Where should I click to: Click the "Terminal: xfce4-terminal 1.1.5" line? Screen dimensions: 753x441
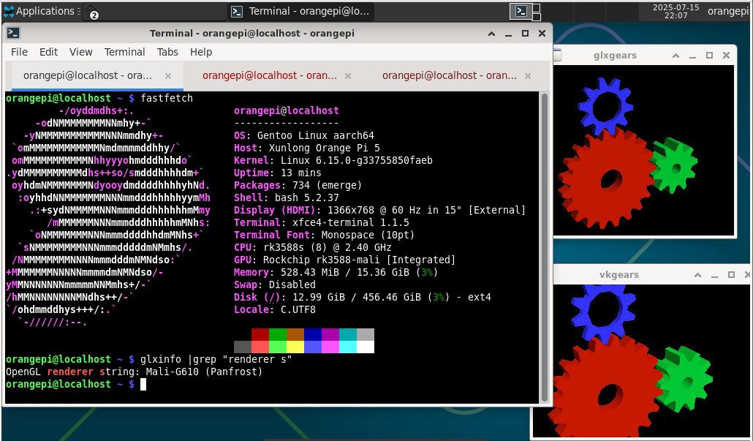pyautogui.click(x=321, y=223)
